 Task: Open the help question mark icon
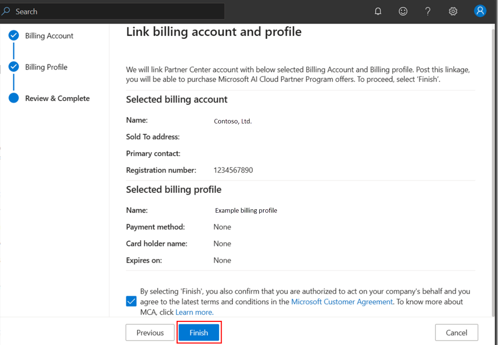coord(428,12)
